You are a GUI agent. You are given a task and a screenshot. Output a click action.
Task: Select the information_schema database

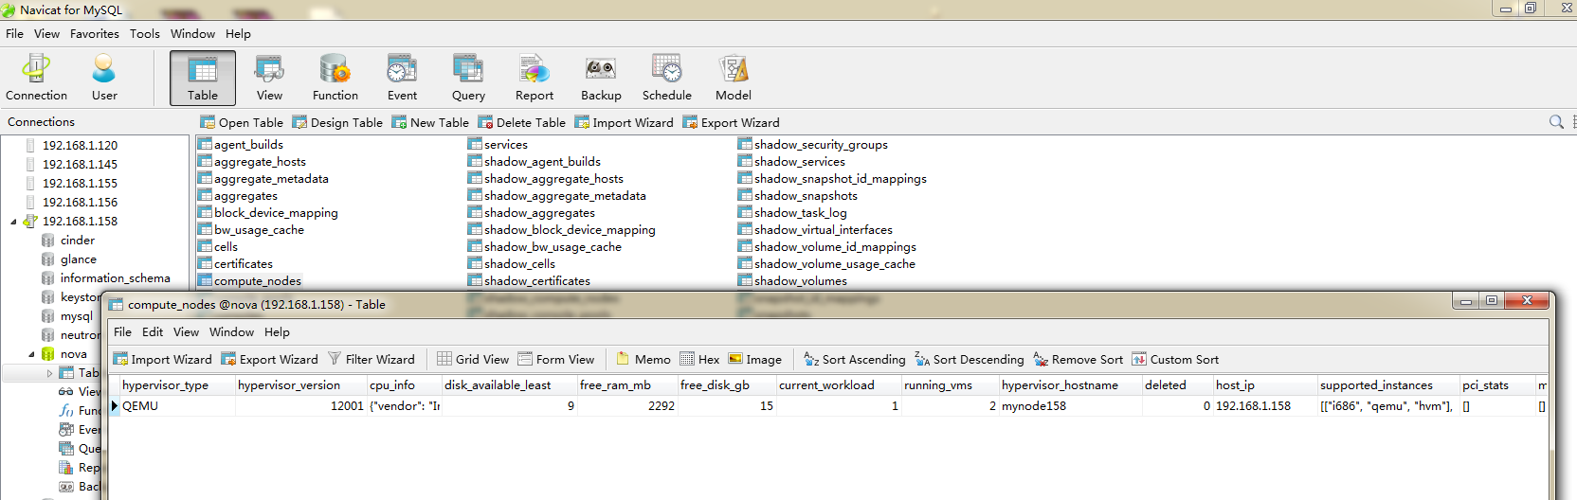tap(115, 277)
